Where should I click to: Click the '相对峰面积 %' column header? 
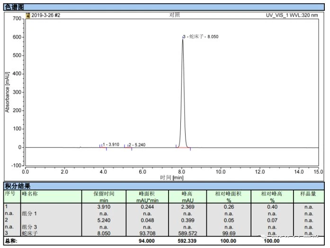(x=229, y=197)
